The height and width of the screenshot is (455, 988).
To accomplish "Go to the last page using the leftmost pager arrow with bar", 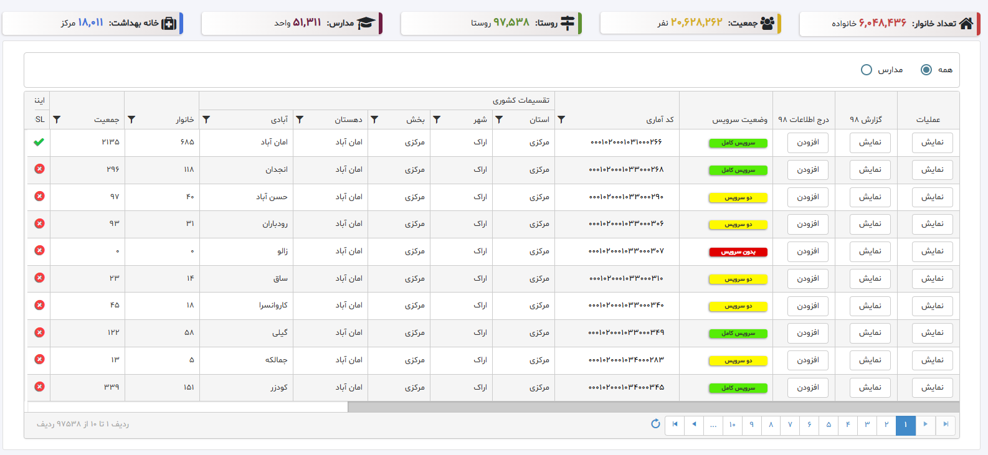I will coord(675,425).
